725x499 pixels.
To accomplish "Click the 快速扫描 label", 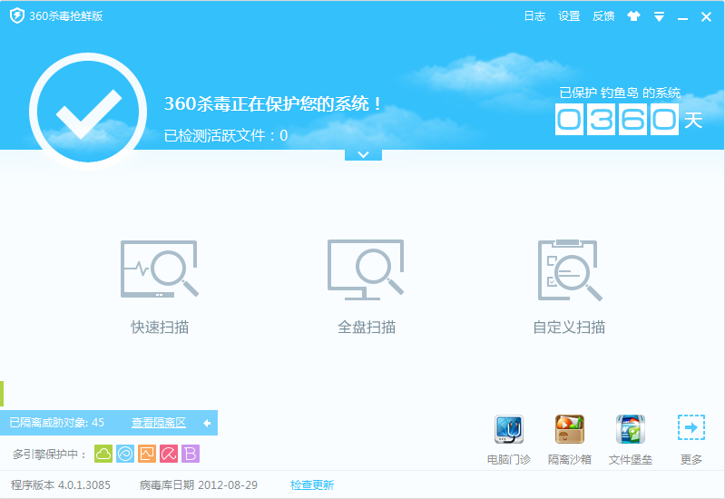I will pyautogui.click(x=160, y=327).
